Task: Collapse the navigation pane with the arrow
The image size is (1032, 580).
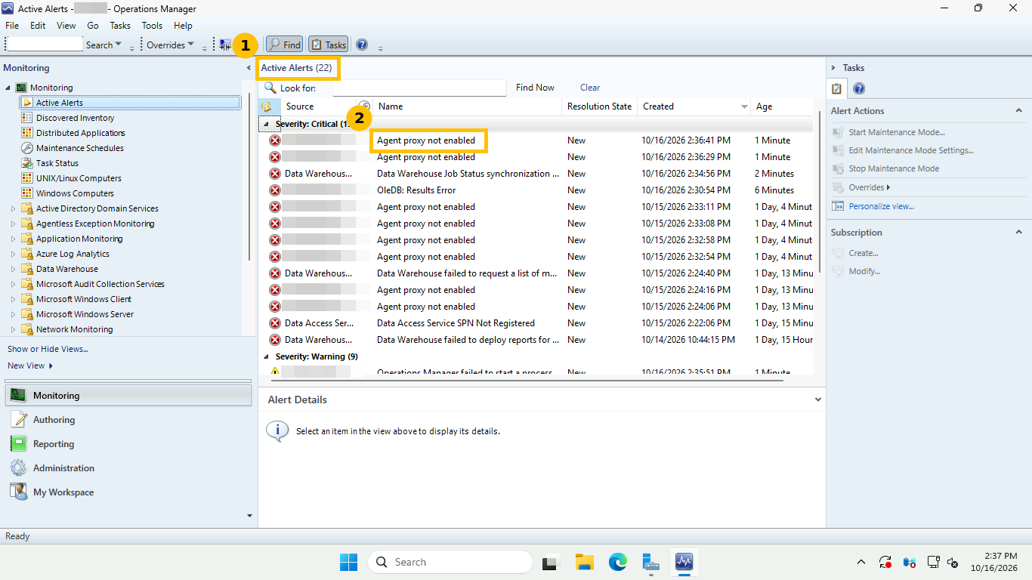Action: tap(249, 68)
